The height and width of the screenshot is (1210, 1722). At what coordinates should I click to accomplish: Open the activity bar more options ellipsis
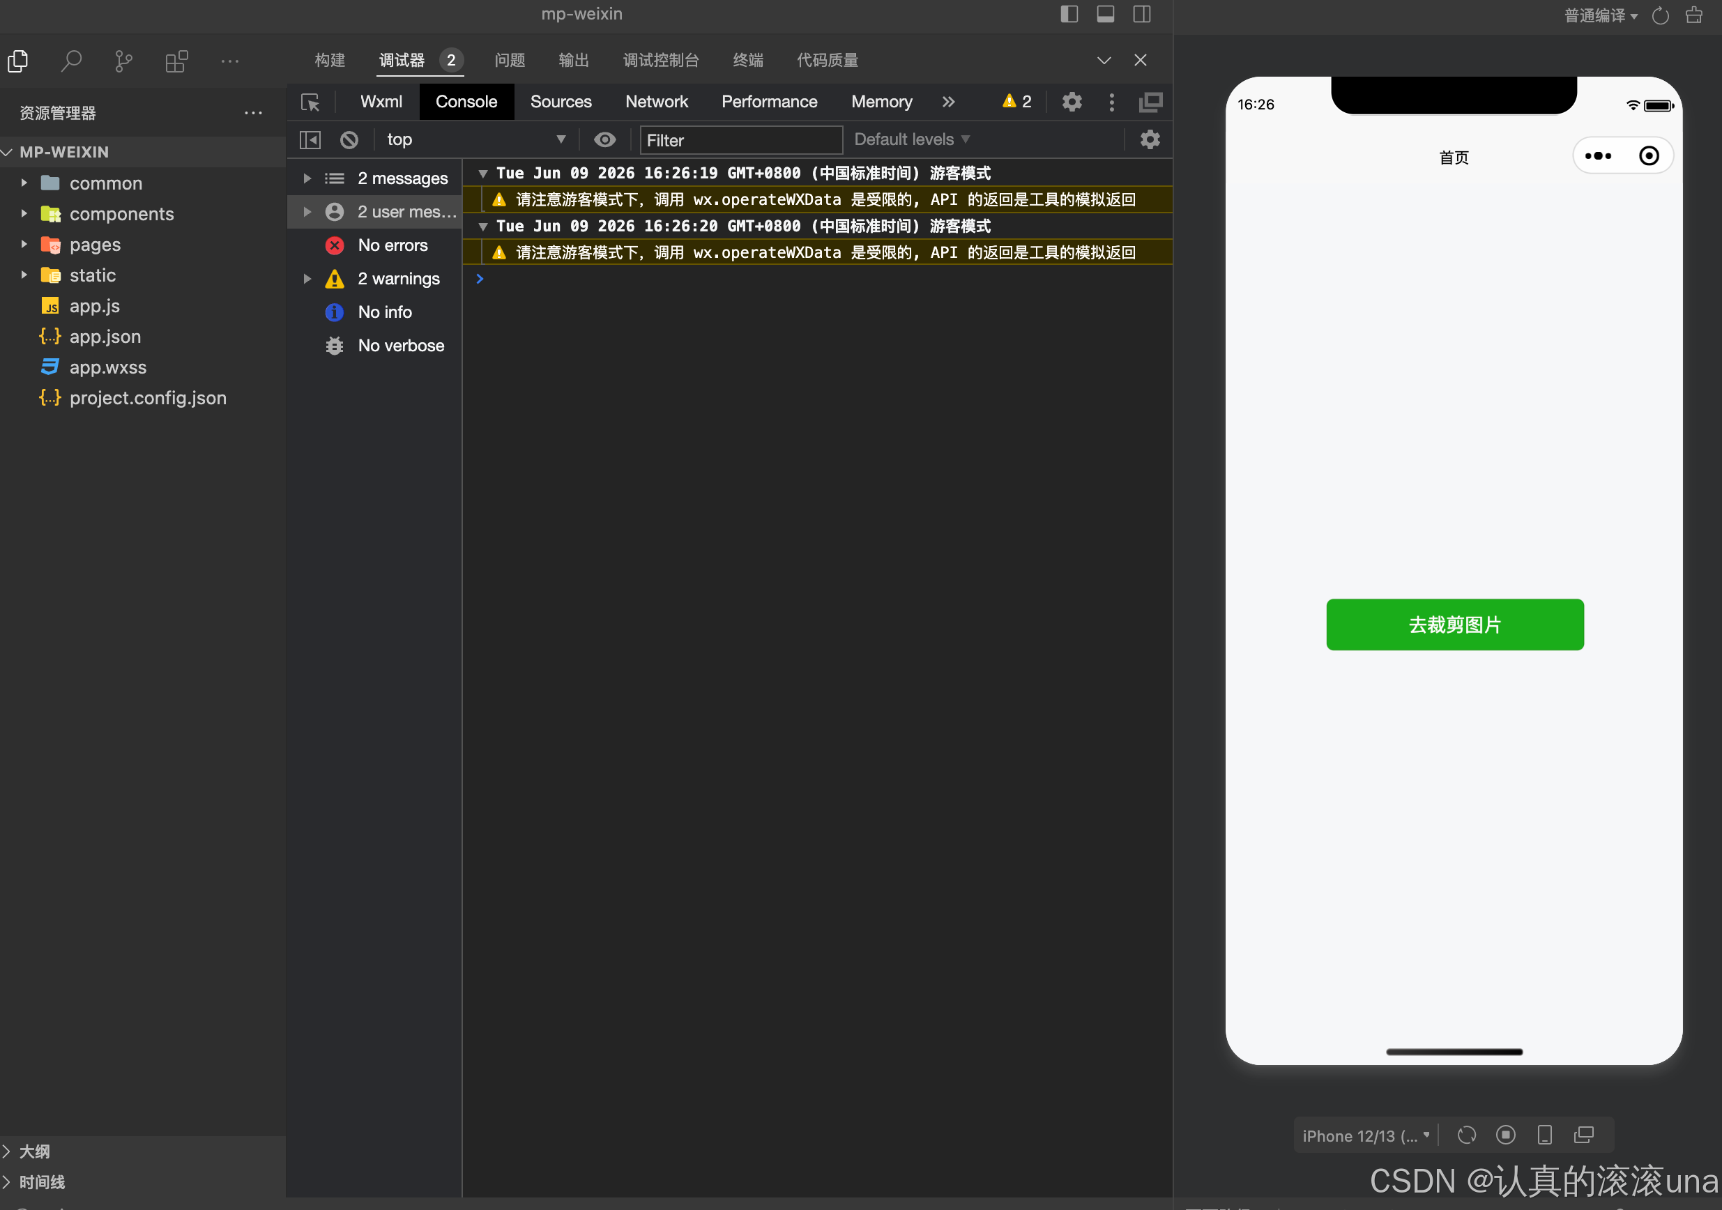pyautogui.click(x=229, y=61)
